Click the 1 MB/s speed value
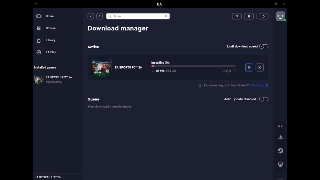This screenshot has width=320, height=180. 226,71
